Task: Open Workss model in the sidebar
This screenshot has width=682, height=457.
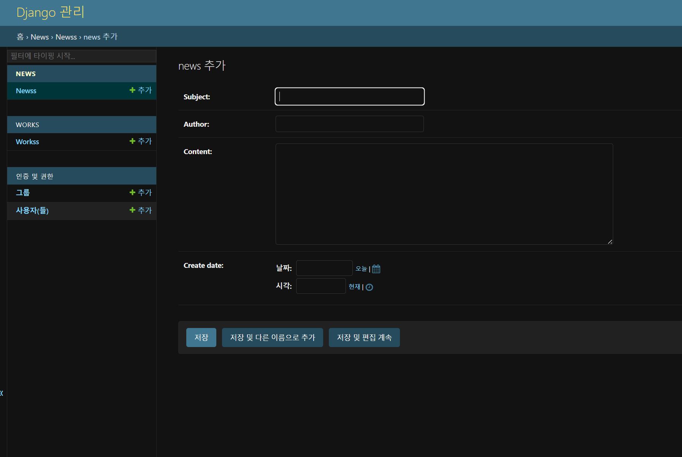Action: 27,142
